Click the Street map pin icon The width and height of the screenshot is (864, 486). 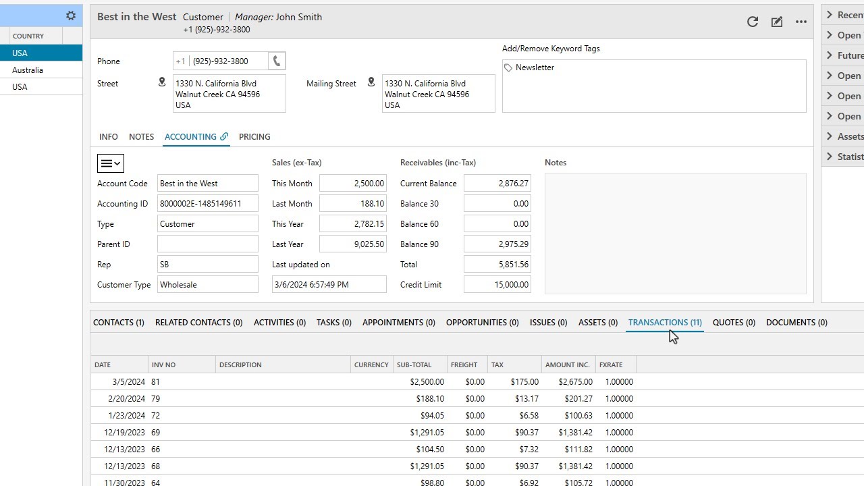click(x=162, y=82)
